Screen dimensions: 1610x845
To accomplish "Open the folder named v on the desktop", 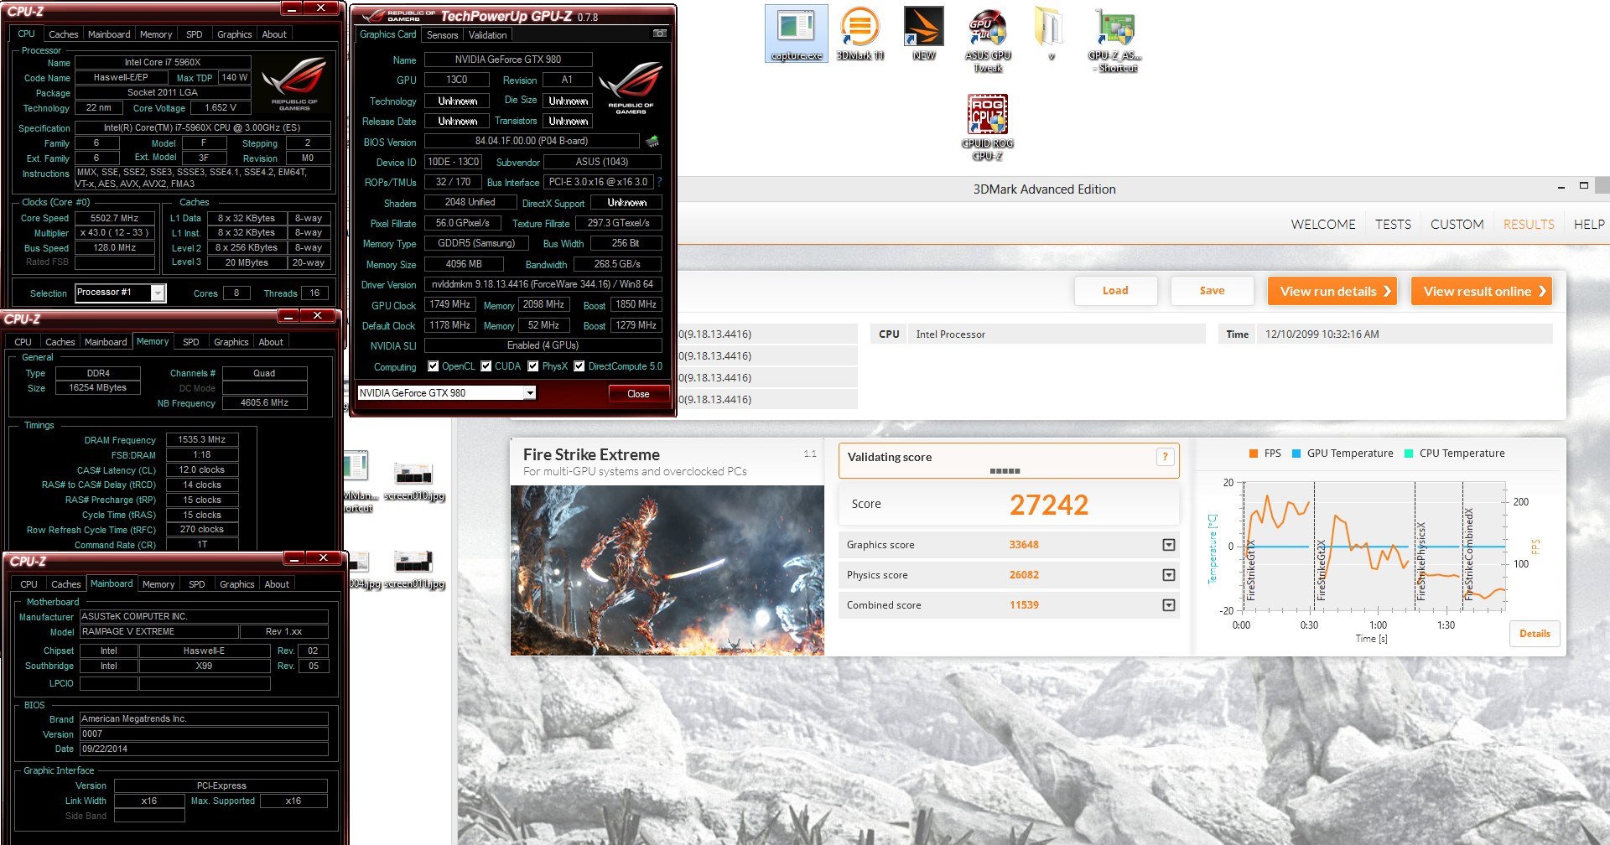I will tap(1050, 34).
